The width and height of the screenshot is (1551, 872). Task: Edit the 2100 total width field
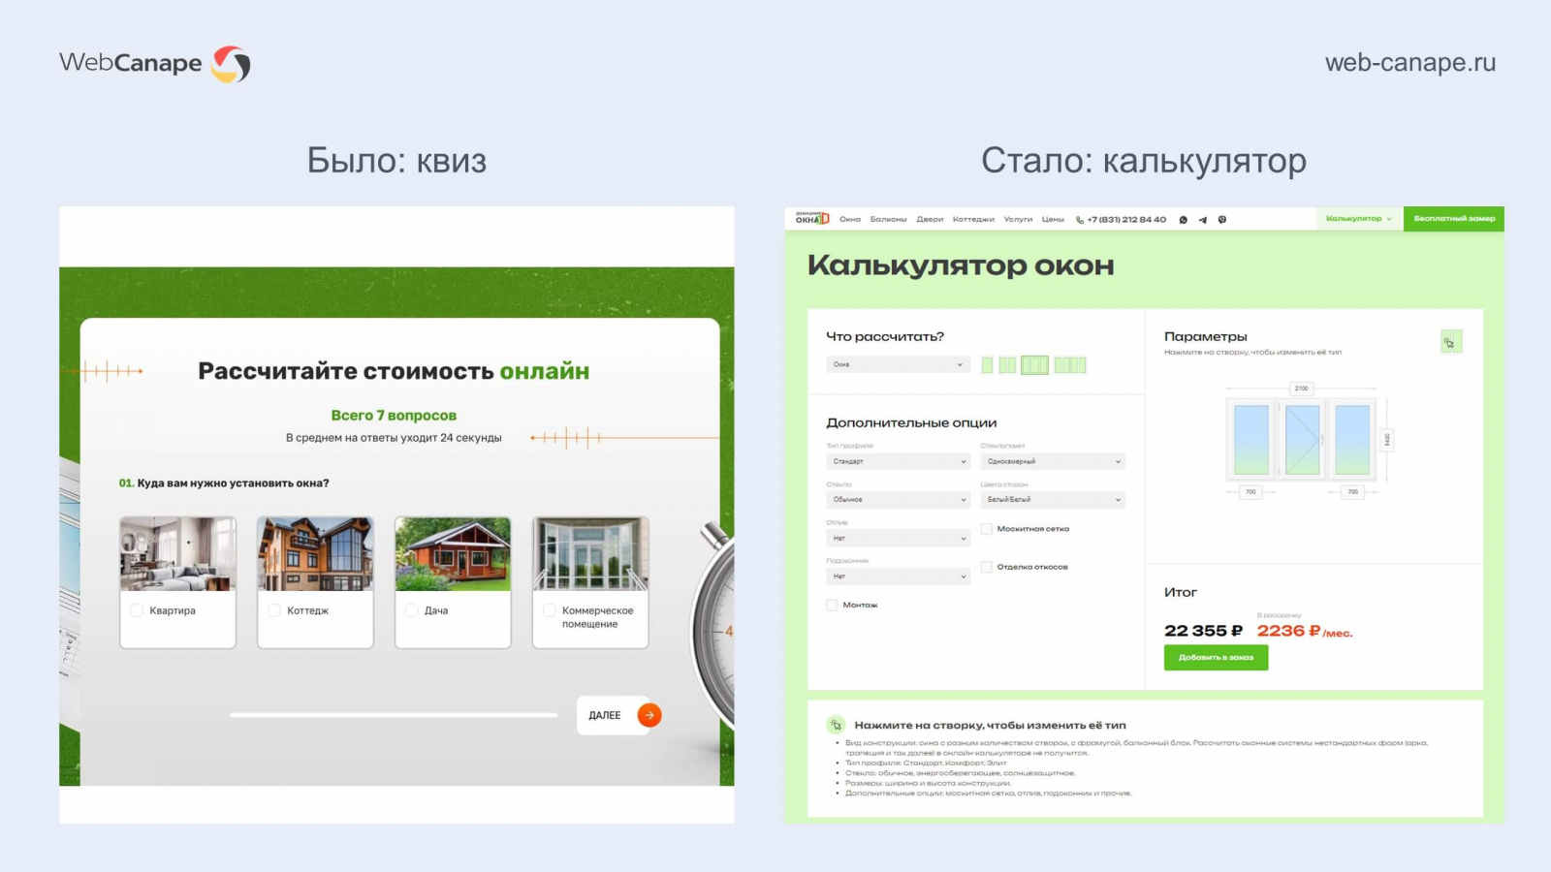click(1301, 389)
